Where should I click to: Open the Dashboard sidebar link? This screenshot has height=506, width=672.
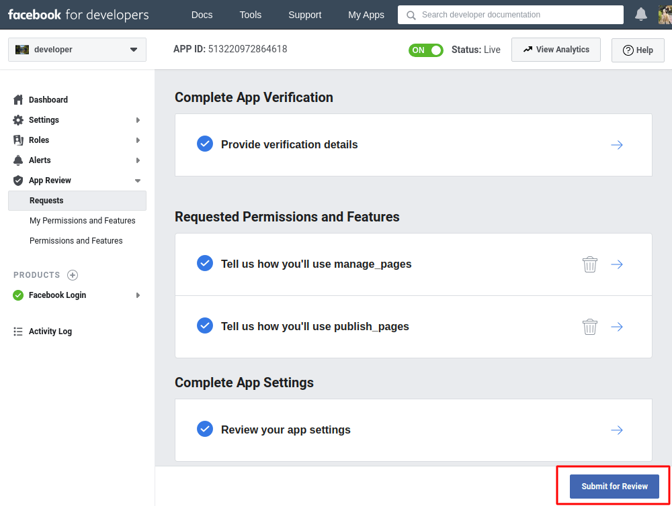48,100
